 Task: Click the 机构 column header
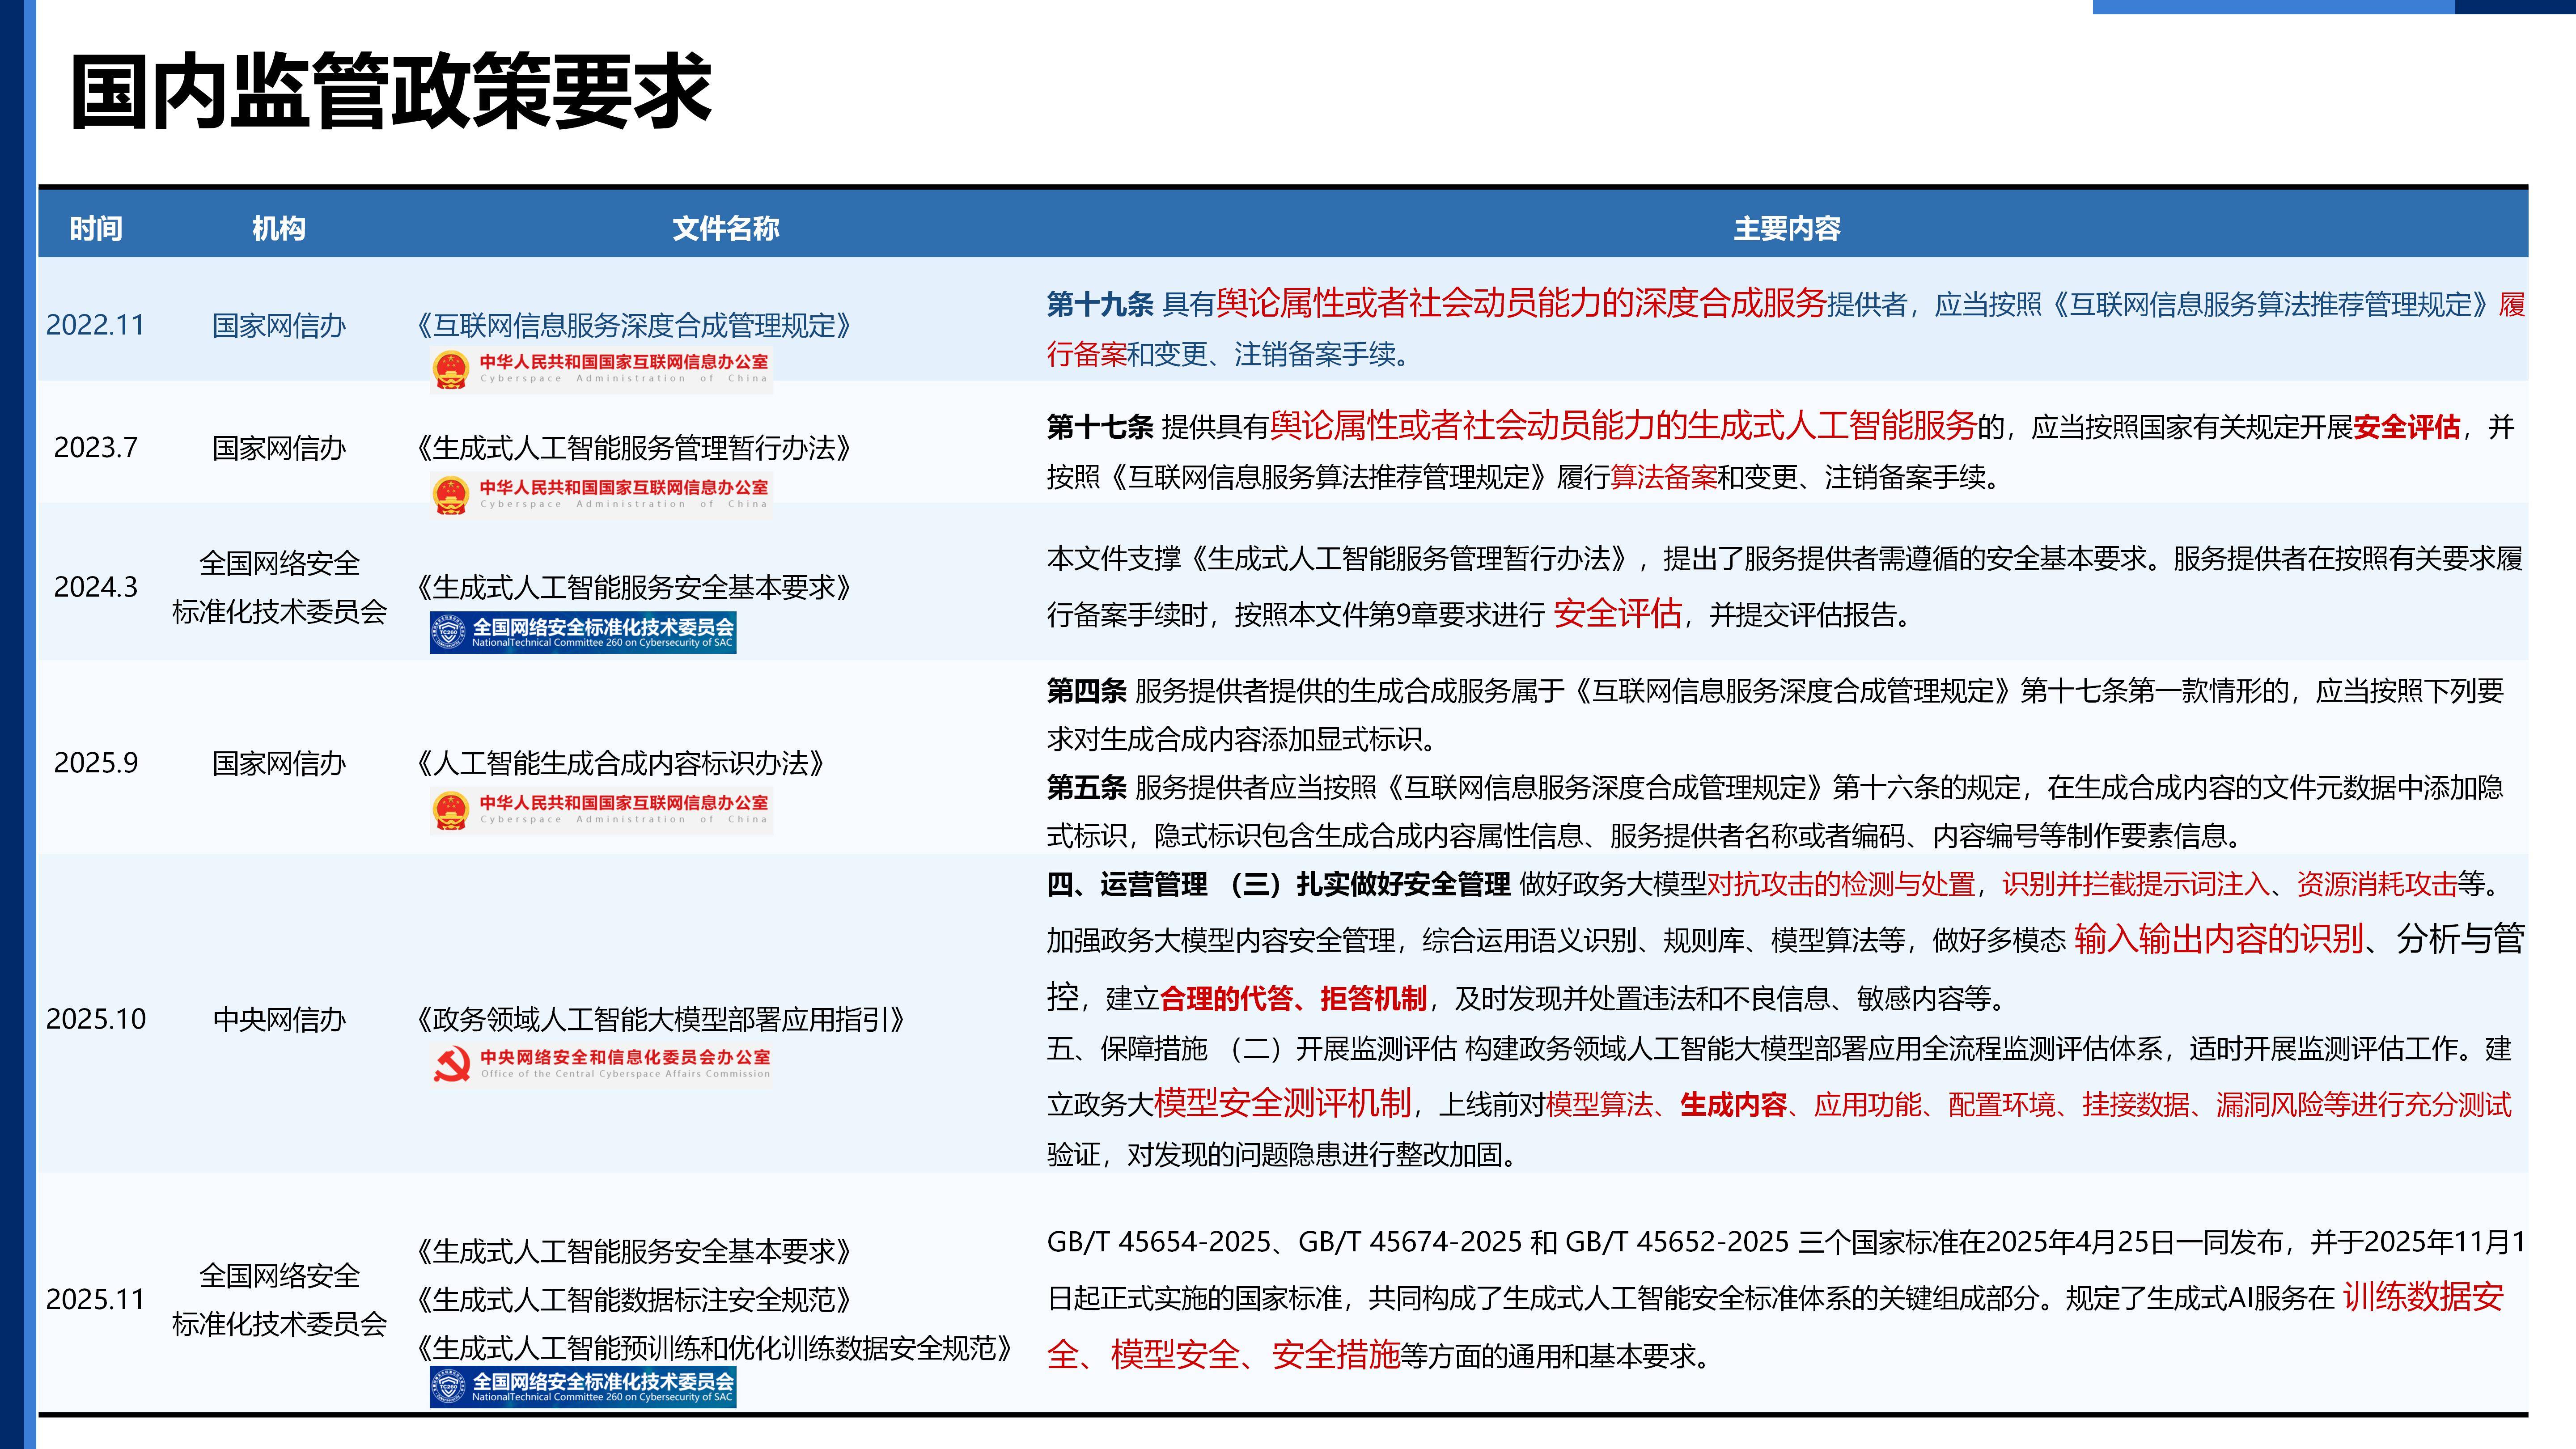click(x=279, y=229)
